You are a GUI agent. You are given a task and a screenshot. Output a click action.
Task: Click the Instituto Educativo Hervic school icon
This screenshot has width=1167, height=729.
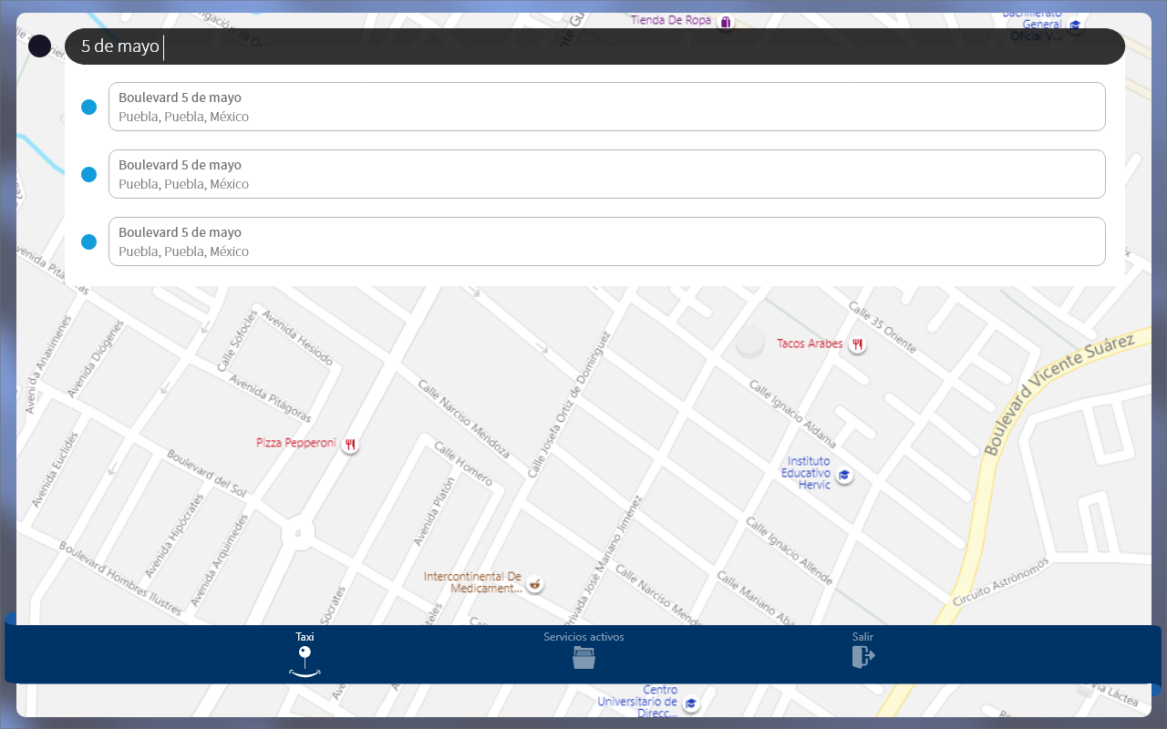pos(845,475)
